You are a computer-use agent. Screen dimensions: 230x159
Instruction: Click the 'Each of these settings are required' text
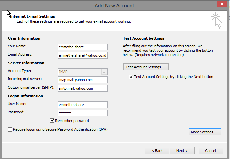pyautogui.click(x=74, y=21)
